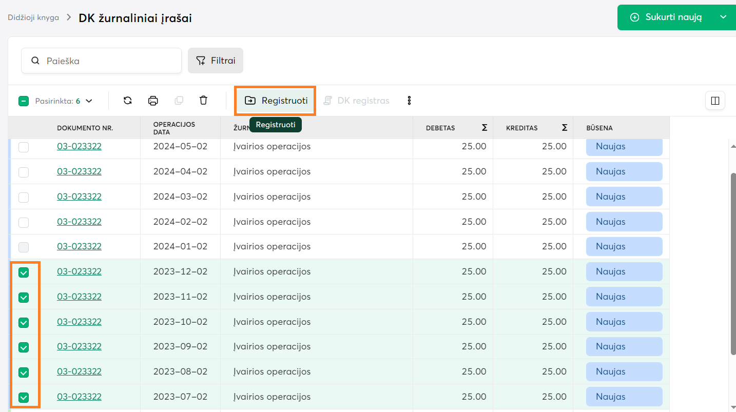Click the sum icon in Kreditas column
Image resolution: width=736 pixels, height=412 pixels.
pos(565,128)
